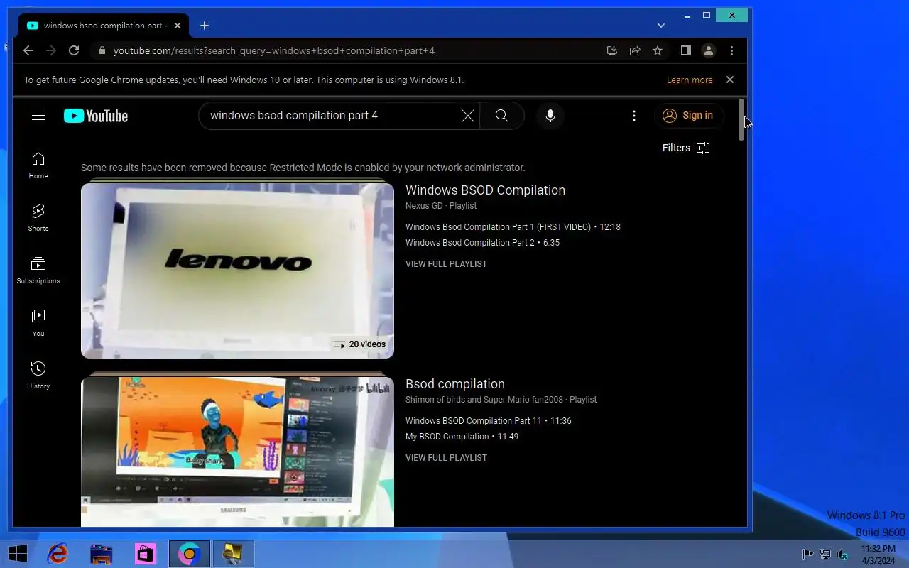
Task: Open the Baby shark playlist thumbnail
Action: (237, 452)
